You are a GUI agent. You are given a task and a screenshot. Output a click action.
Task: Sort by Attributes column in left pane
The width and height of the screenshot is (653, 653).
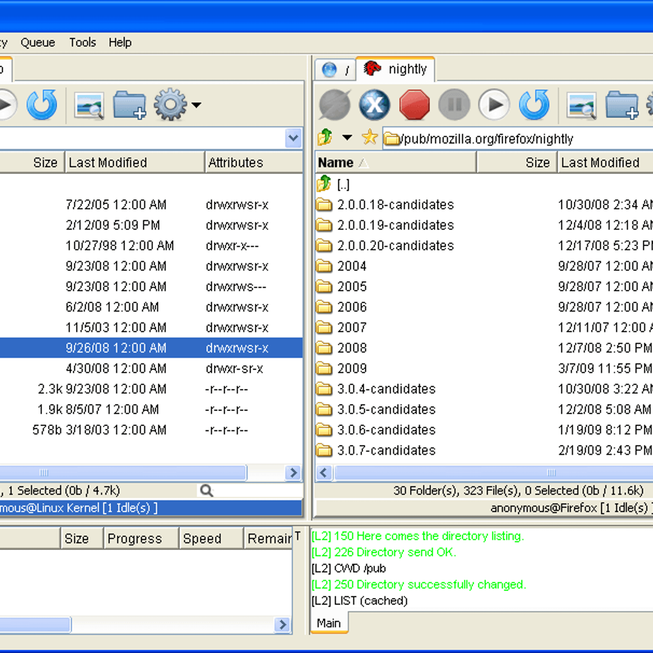click(x=254, y=162)
